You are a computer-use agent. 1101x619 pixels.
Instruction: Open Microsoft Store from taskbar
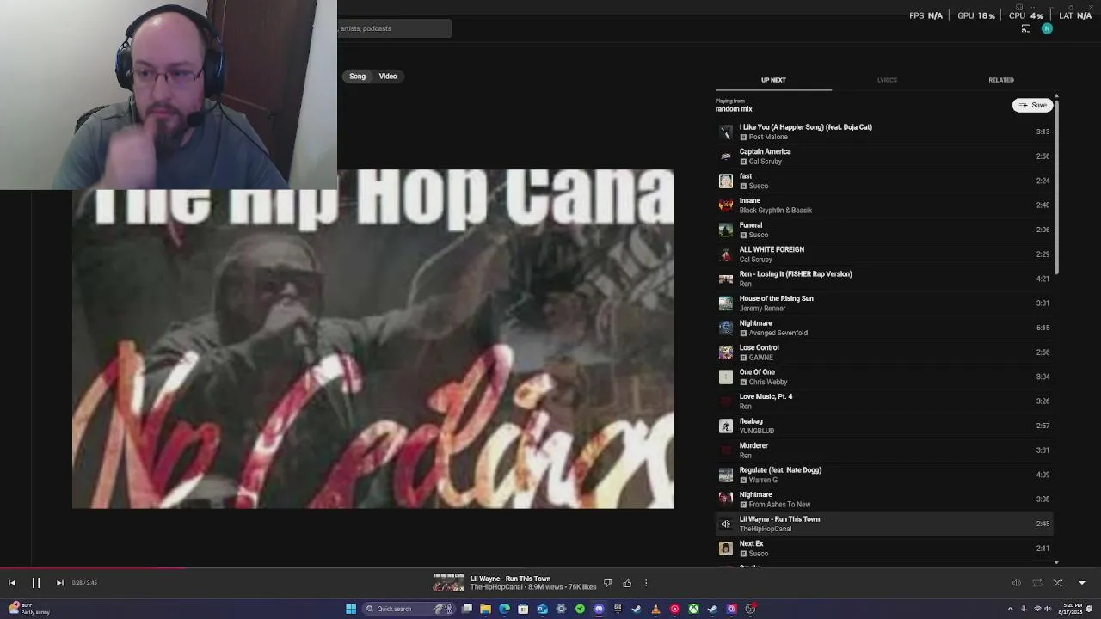pyautogui.click(x=523, y=609)
